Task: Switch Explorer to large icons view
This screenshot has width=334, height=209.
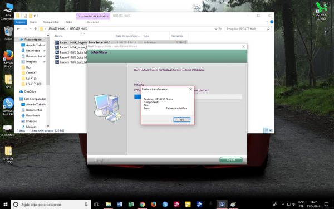Action: pyautogui.click(x=271, y=130)
